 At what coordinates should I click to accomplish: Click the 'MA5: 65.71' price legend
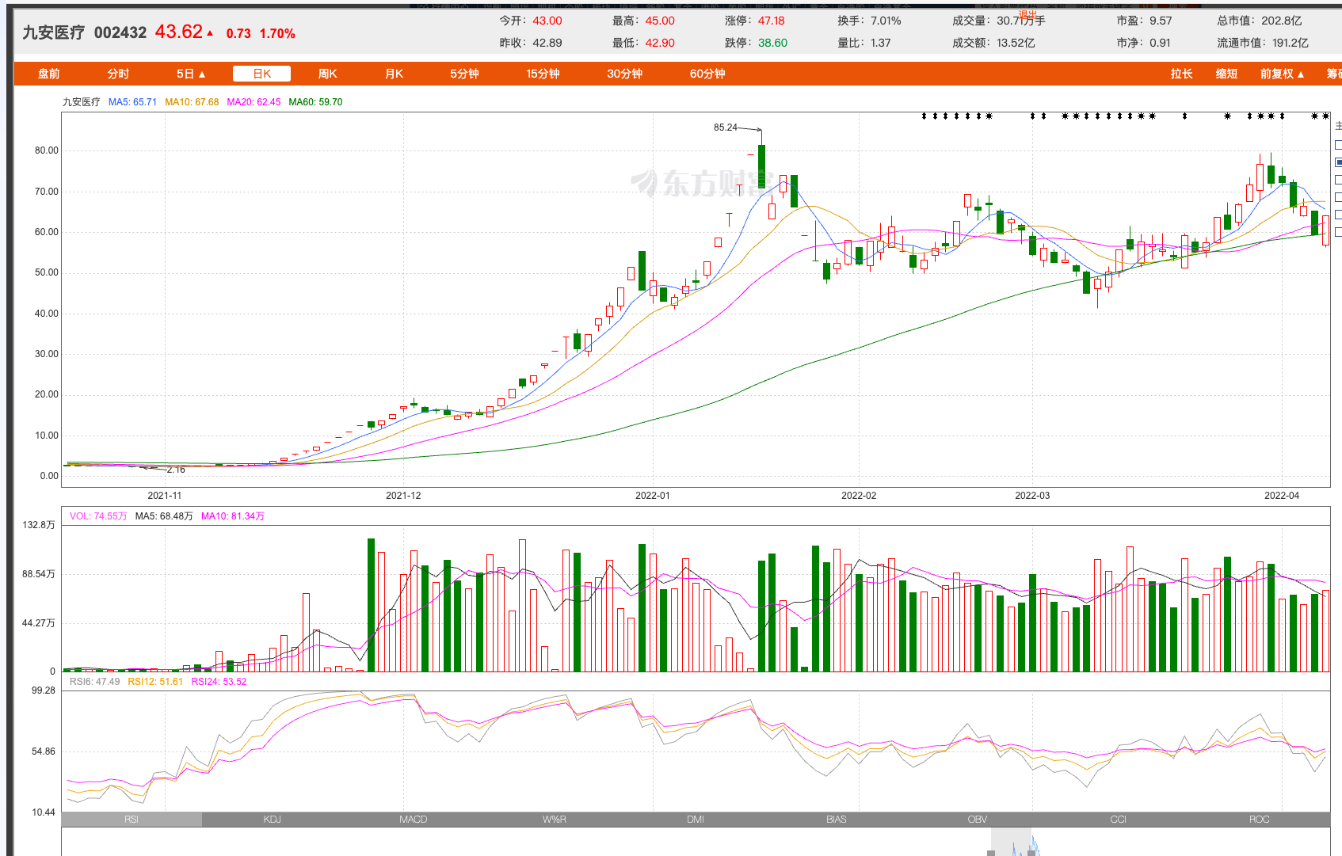pyautogui.click(x=132, y=102)
